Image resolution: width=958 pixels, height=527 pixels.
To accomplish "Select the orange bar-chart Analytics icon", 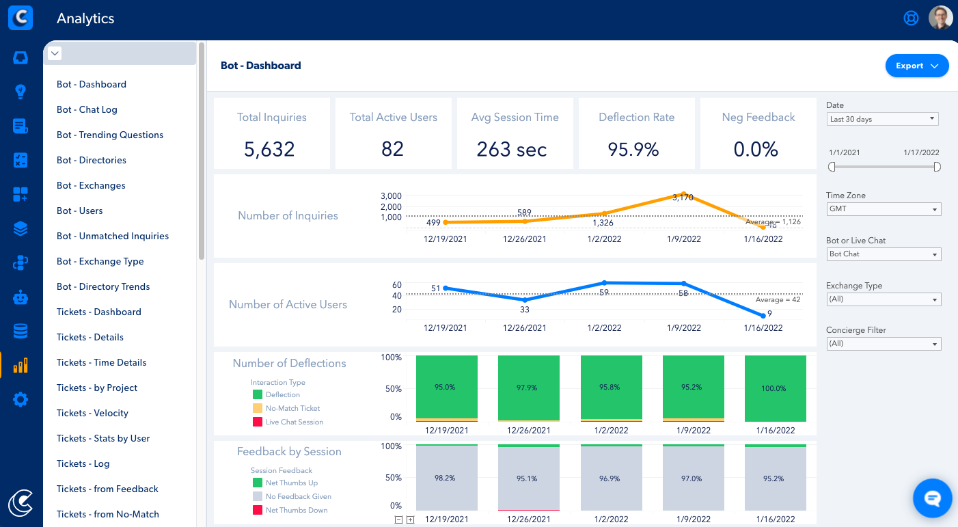I will pos(20,366).
